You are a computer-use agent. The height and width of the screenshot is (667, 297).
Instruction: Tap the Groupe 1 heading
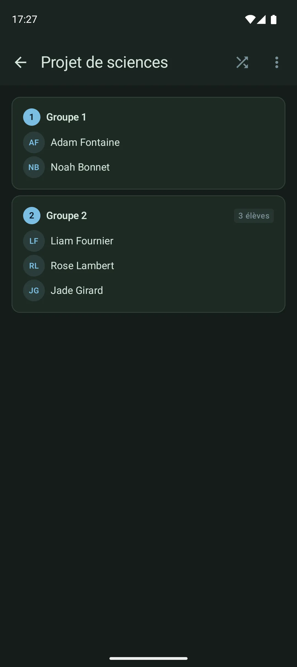66,117
